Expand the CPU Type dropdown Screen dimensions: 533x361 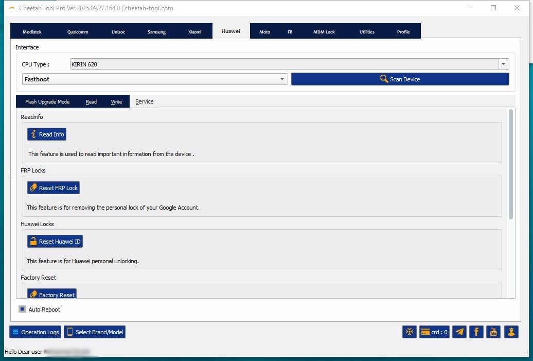pos(504,64)
